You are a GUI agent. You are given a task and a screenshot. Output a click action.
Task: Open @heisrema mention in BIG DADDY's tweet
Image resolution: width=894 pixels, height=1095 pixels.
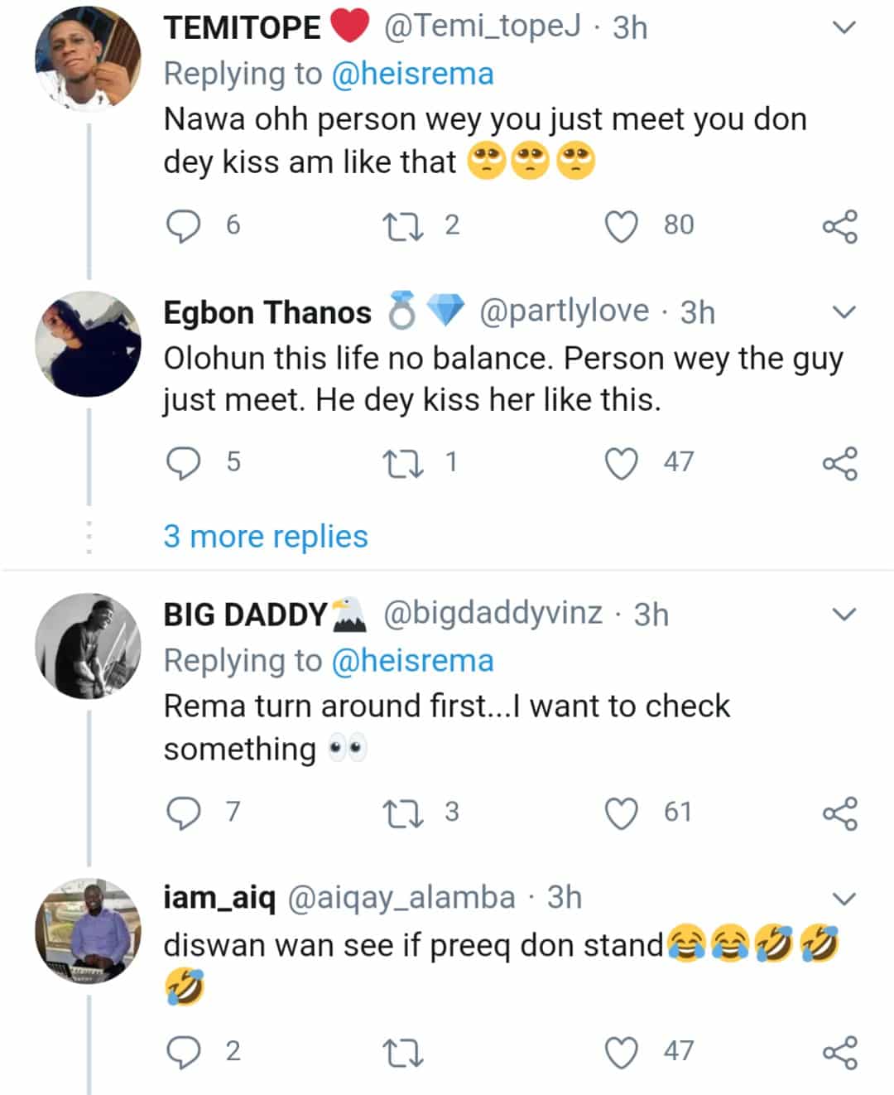[x=412, y=660]
